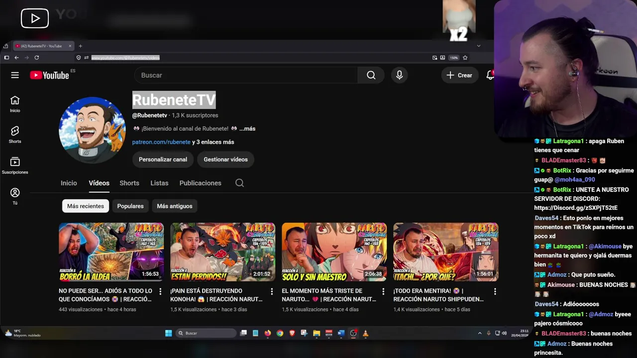The image size is (637, 358).
Task: Open VLC from the taskbar
Action: tap(365, 333)
